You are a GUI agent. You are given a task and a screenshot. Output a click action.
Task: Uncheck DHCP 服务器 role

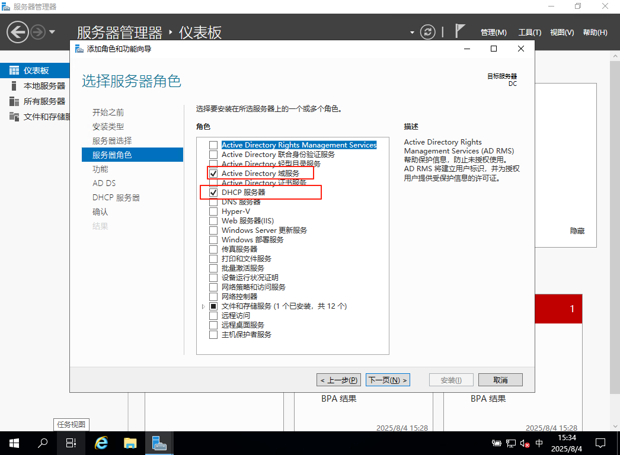coord(213,193)
